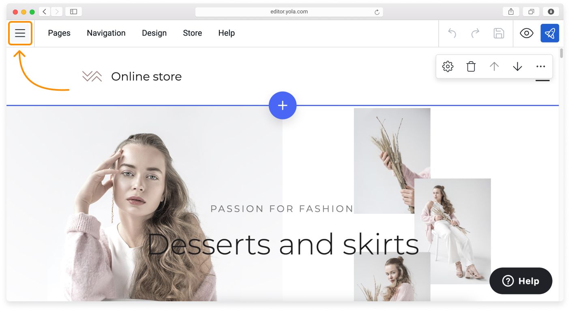Click the floating Help chat button

point(521,281)
